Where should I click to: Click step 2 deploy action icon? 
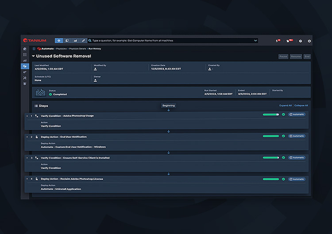[x=37, y=137]
